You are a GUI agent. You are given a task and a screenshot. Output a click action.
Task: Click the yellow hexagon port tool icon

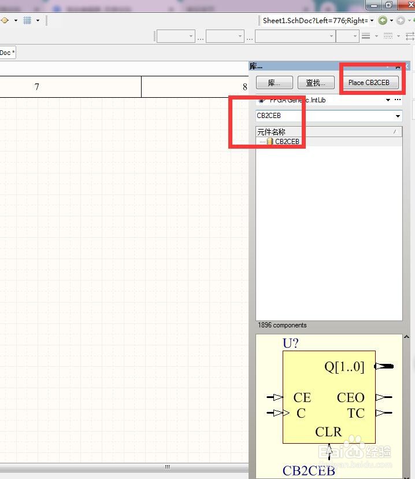(5, 20)
